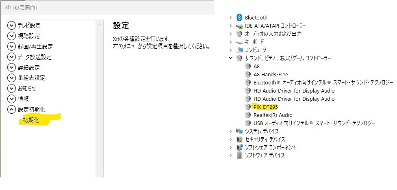Expand the Bluetooth device category arrow
The height and width of the screenshot is (190, 397).
click(x=230, y=17)
